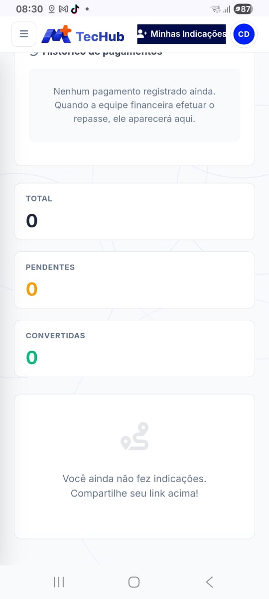Select the PENDENTES stat card
The height and width of the screenshot is (599, 269).
click(134, 280)
